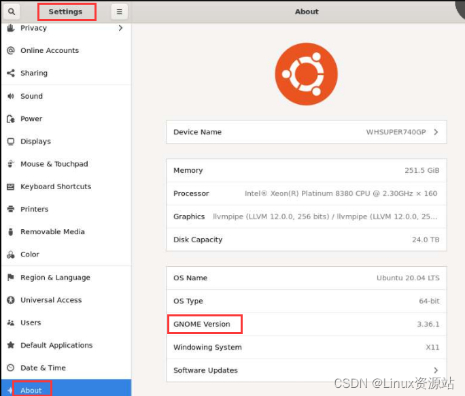Click the OS Type label

click(188, 301)
